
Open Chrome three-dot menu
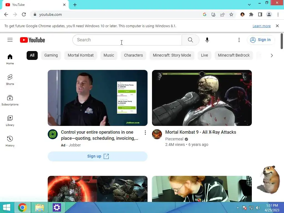pyautogui.click(x=278, y=14)
